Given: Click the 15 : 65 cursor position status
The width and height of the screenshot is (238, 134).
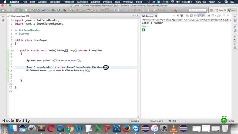Looking at the screenshot, I should 172,121.
